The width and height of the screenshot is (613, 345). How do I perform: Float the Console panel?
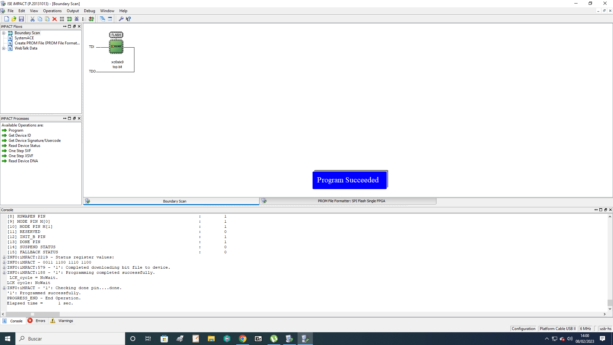(605, 210)
